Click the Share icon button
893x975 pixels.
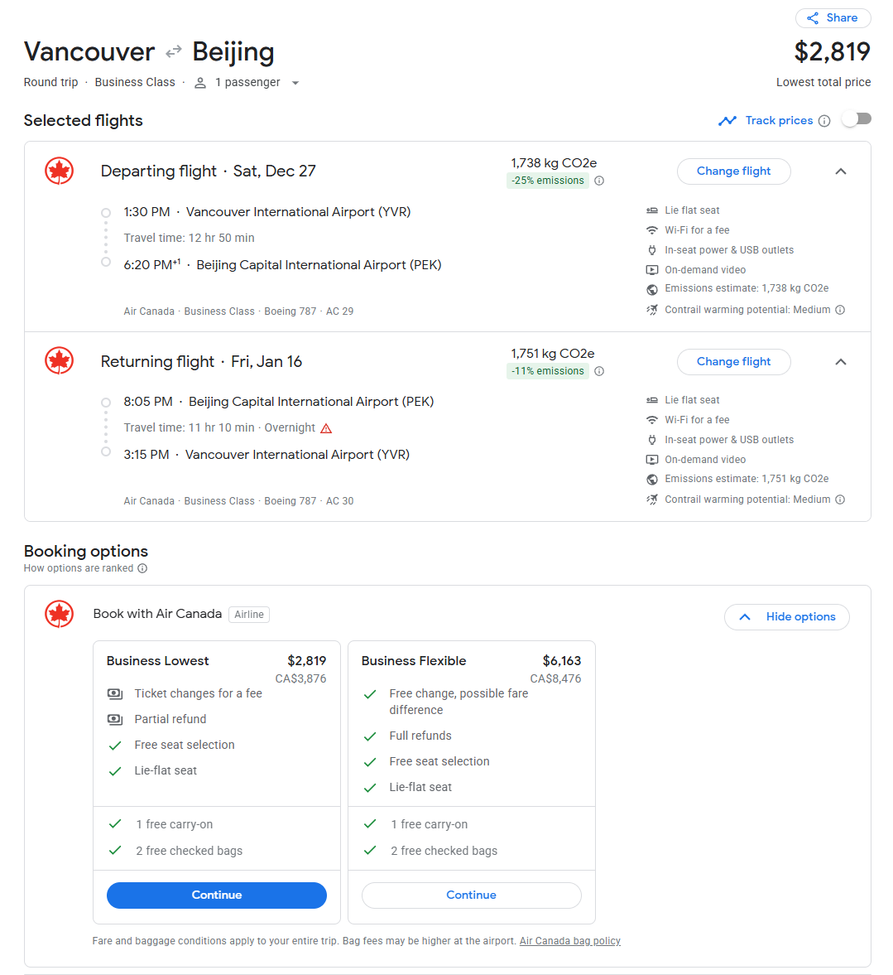[x=833, y=18]
